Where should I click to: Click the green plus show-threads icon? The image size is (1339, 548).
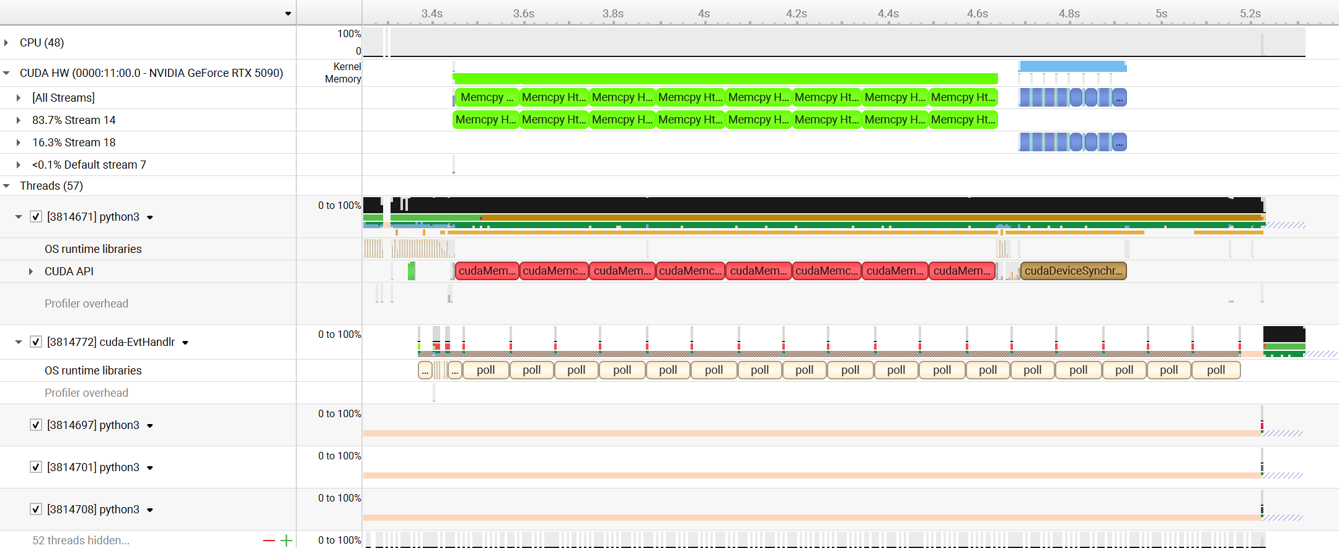coord(286,541)
